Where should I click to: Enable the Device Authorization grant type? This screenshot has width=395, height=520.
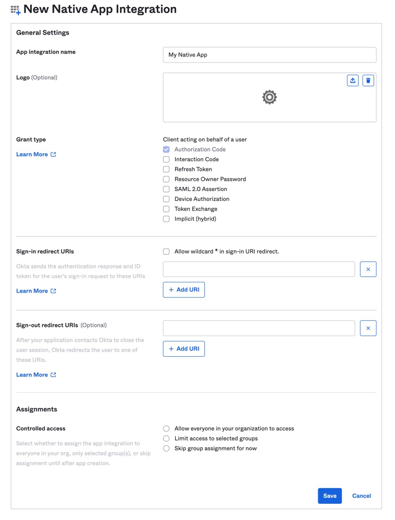(166, 199)
